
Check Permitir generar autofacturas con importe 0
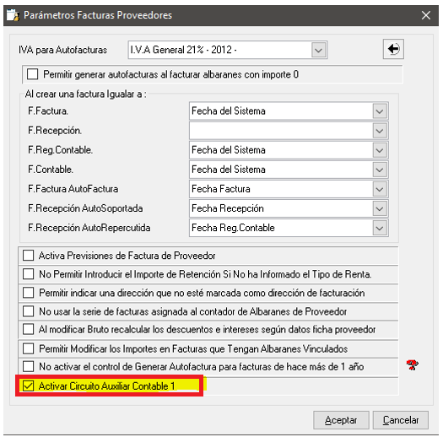(33, 74)
